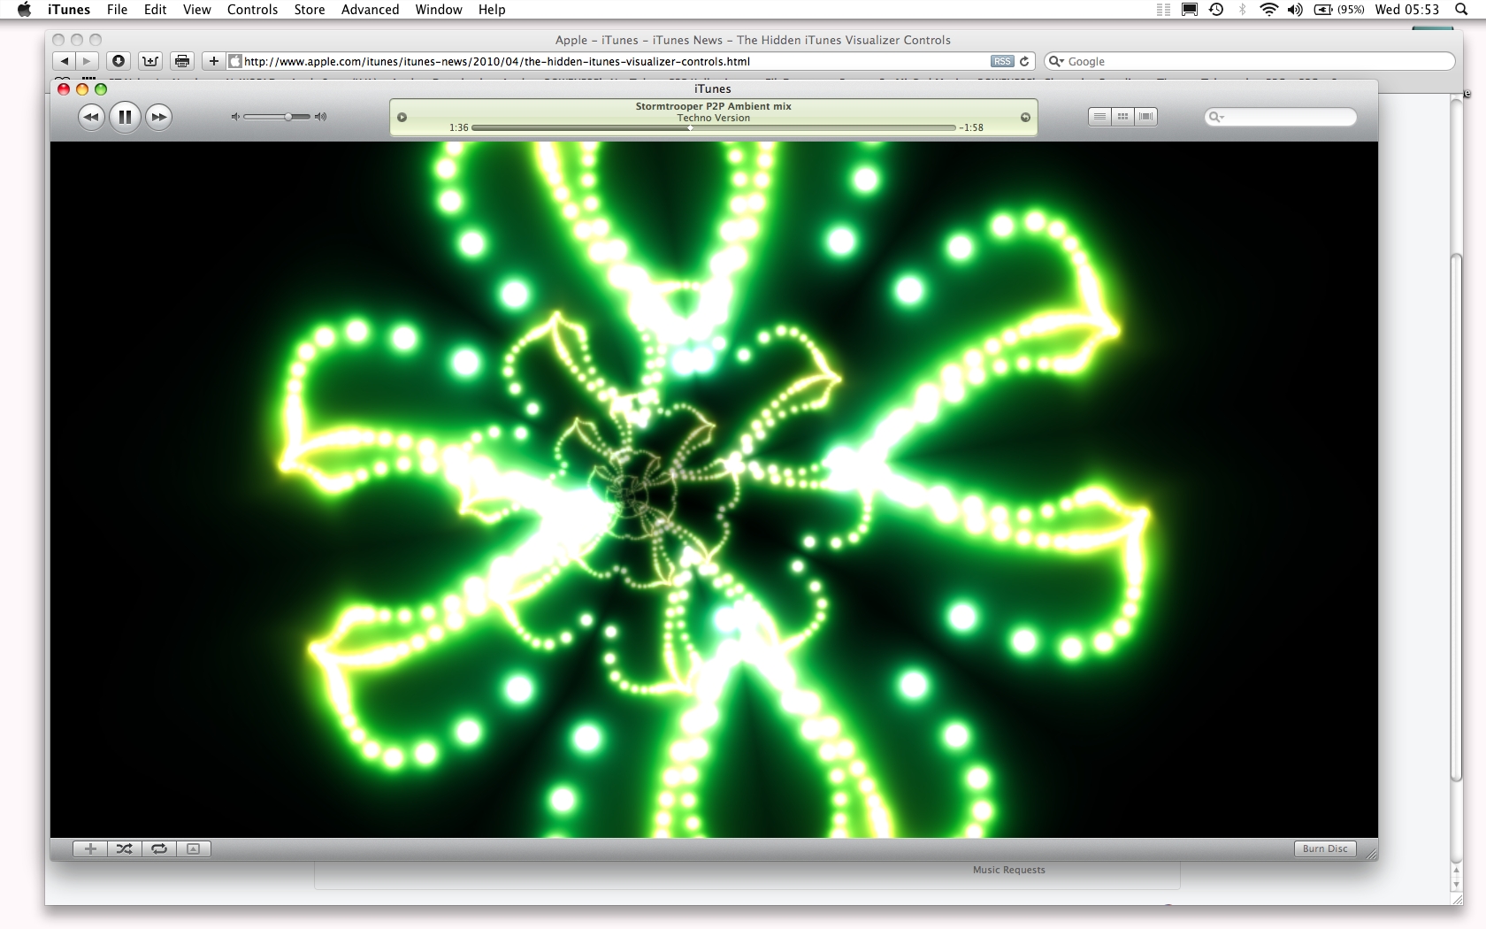
Task: Open the Help menu
Action: 492,10
